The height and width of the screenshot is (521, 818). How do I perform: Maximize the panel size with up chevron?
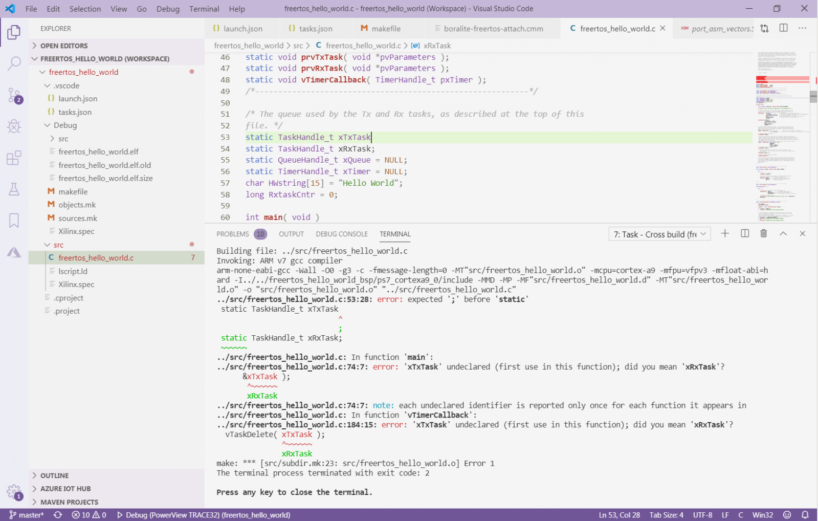click(783, 233)
